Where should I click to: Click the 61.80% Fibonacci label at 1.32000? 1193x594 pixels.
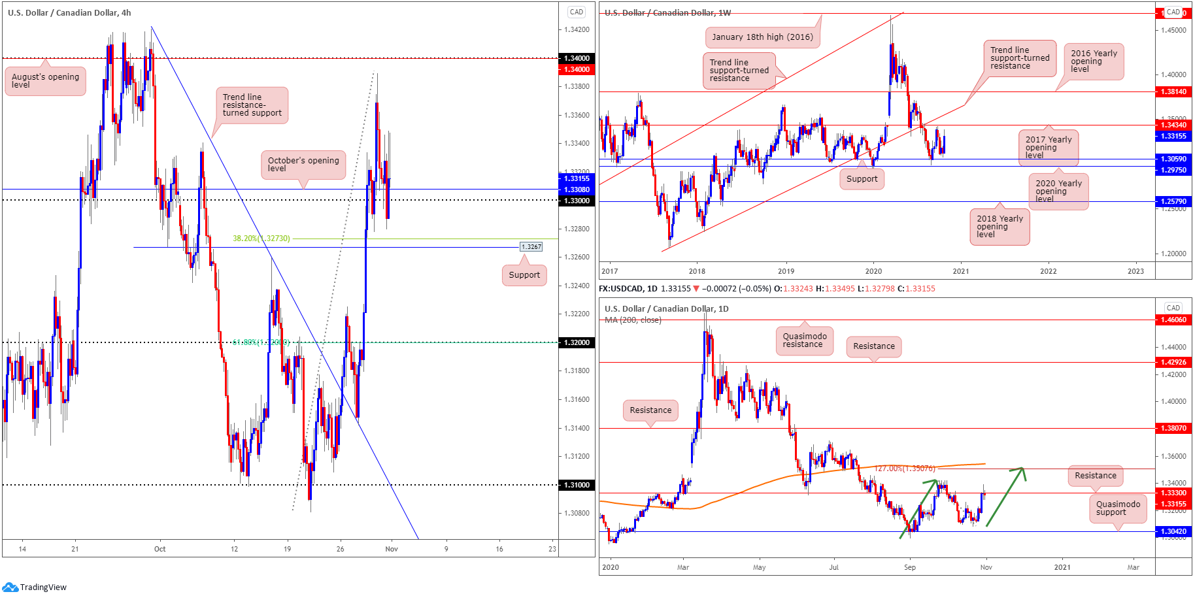[261, 342]
